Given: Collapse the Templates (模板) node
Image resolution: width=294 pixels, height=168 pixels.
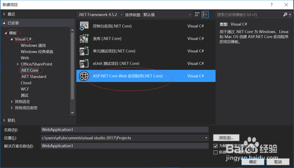Looking at the screenshot, I should pyautogui.click(x=6, y=33).
